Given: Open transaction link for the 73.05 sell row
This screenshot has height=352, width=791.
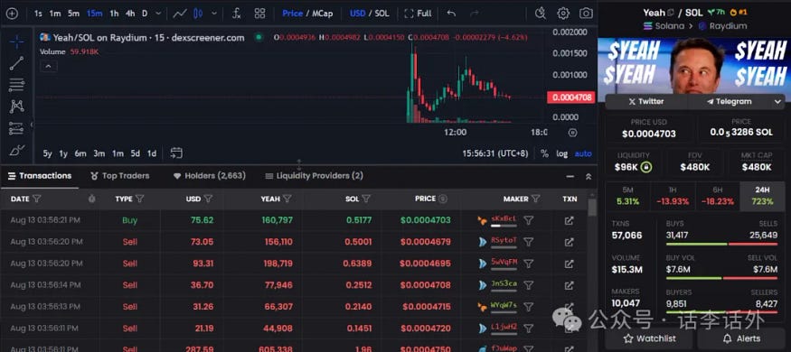Looking at the screenshot, I should (569, 242).
